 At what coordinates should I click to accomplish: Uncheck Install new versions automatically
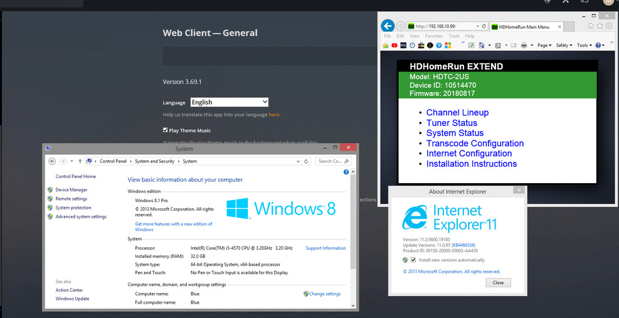tap(413, 260)
